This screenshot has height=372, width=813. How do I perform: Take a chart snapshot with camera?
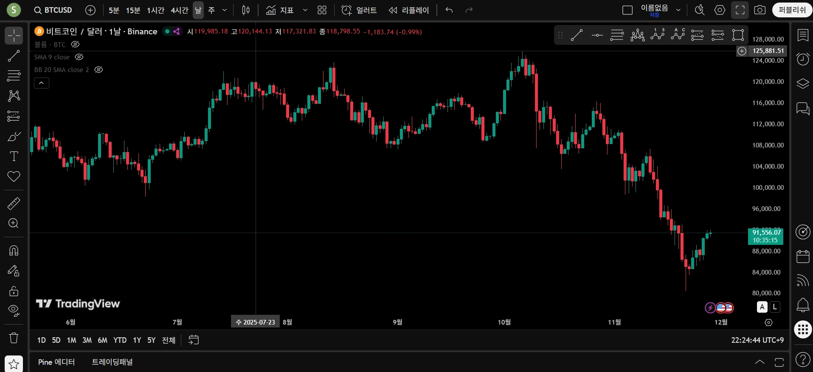point(760,10)
